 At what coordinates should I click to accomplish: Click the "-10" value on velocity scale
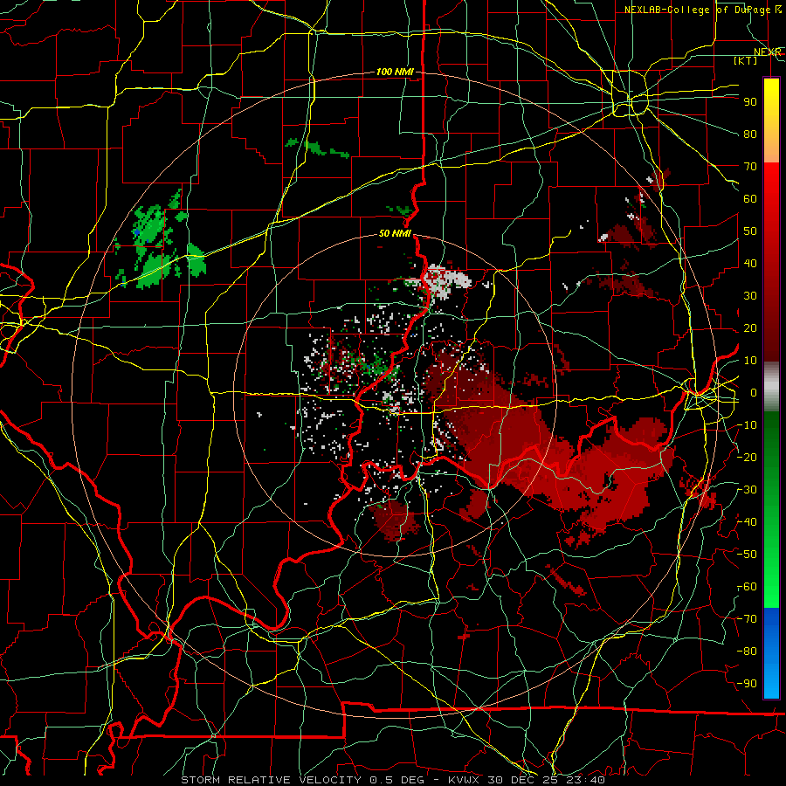[x=747, y=425]
